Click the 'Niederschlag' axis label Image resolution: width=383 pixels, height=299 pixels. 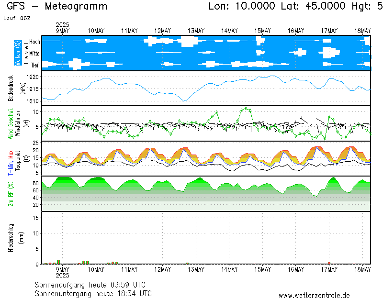11,238
